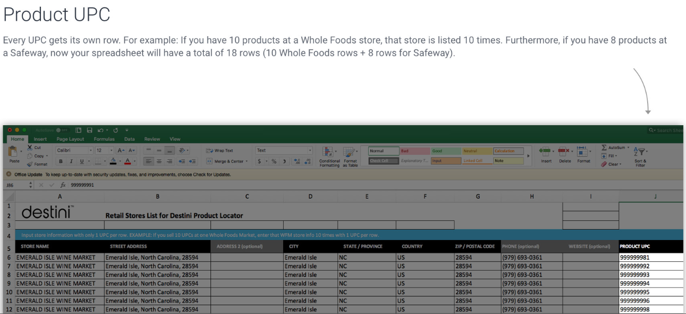
Task: Toggle Bold formatting
Action: [x=61, y=161]
